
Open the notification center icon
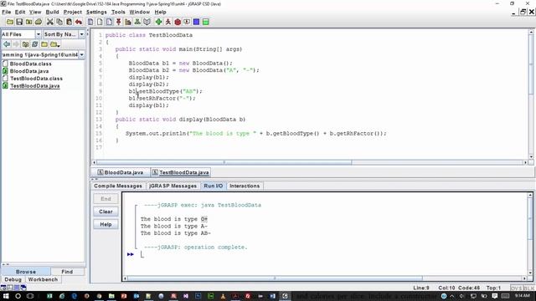(x=494, y=296)
